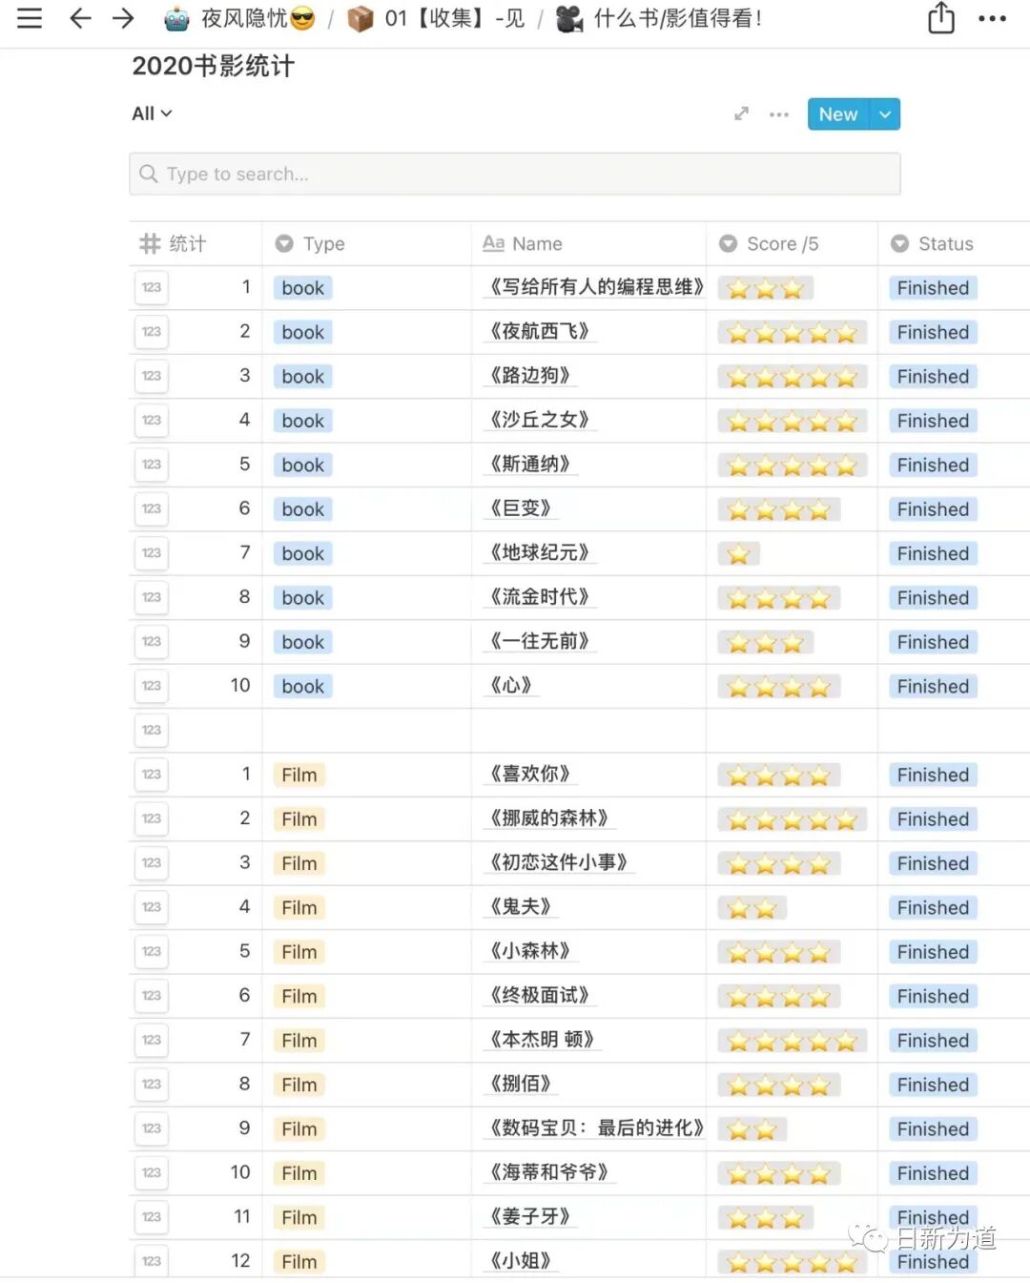Viewport: 1030px width, 1283px height.
Task: Click Type column header
Action: [366, 243]
